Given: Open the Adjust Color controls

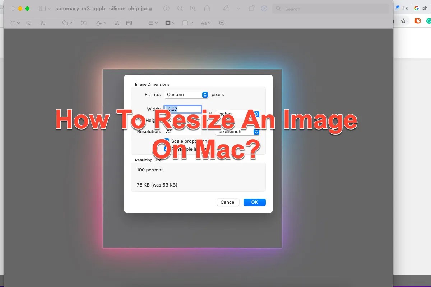Looking at the screenshot, I should (x=117, y=23).
